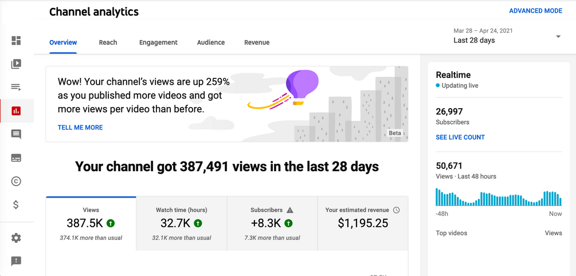
Task: Click the warning triangle next to Subscribers
Action: [x=290, y=210]
